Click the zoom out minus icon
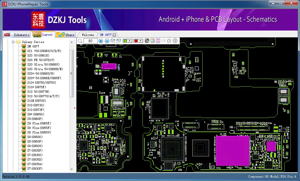 (107, 41)
